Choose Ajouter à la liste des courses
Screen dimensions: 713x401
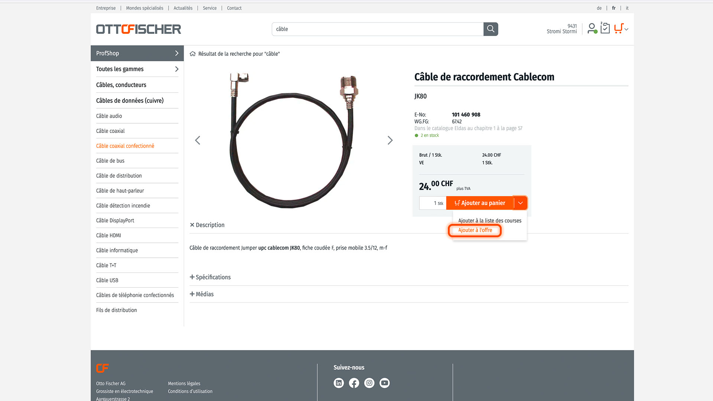coord(490,221)
